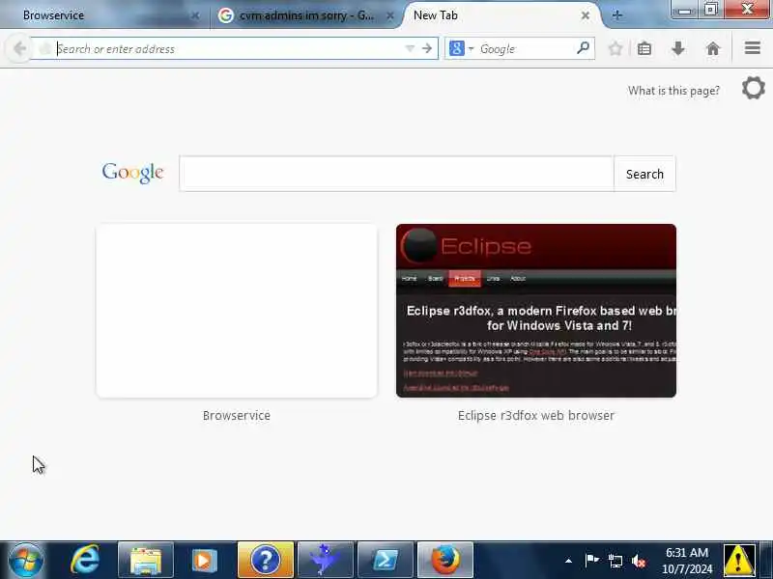Click the magnifier icon in the search box
This screenshot has height=579, width=773.
[x=583, y=47]
